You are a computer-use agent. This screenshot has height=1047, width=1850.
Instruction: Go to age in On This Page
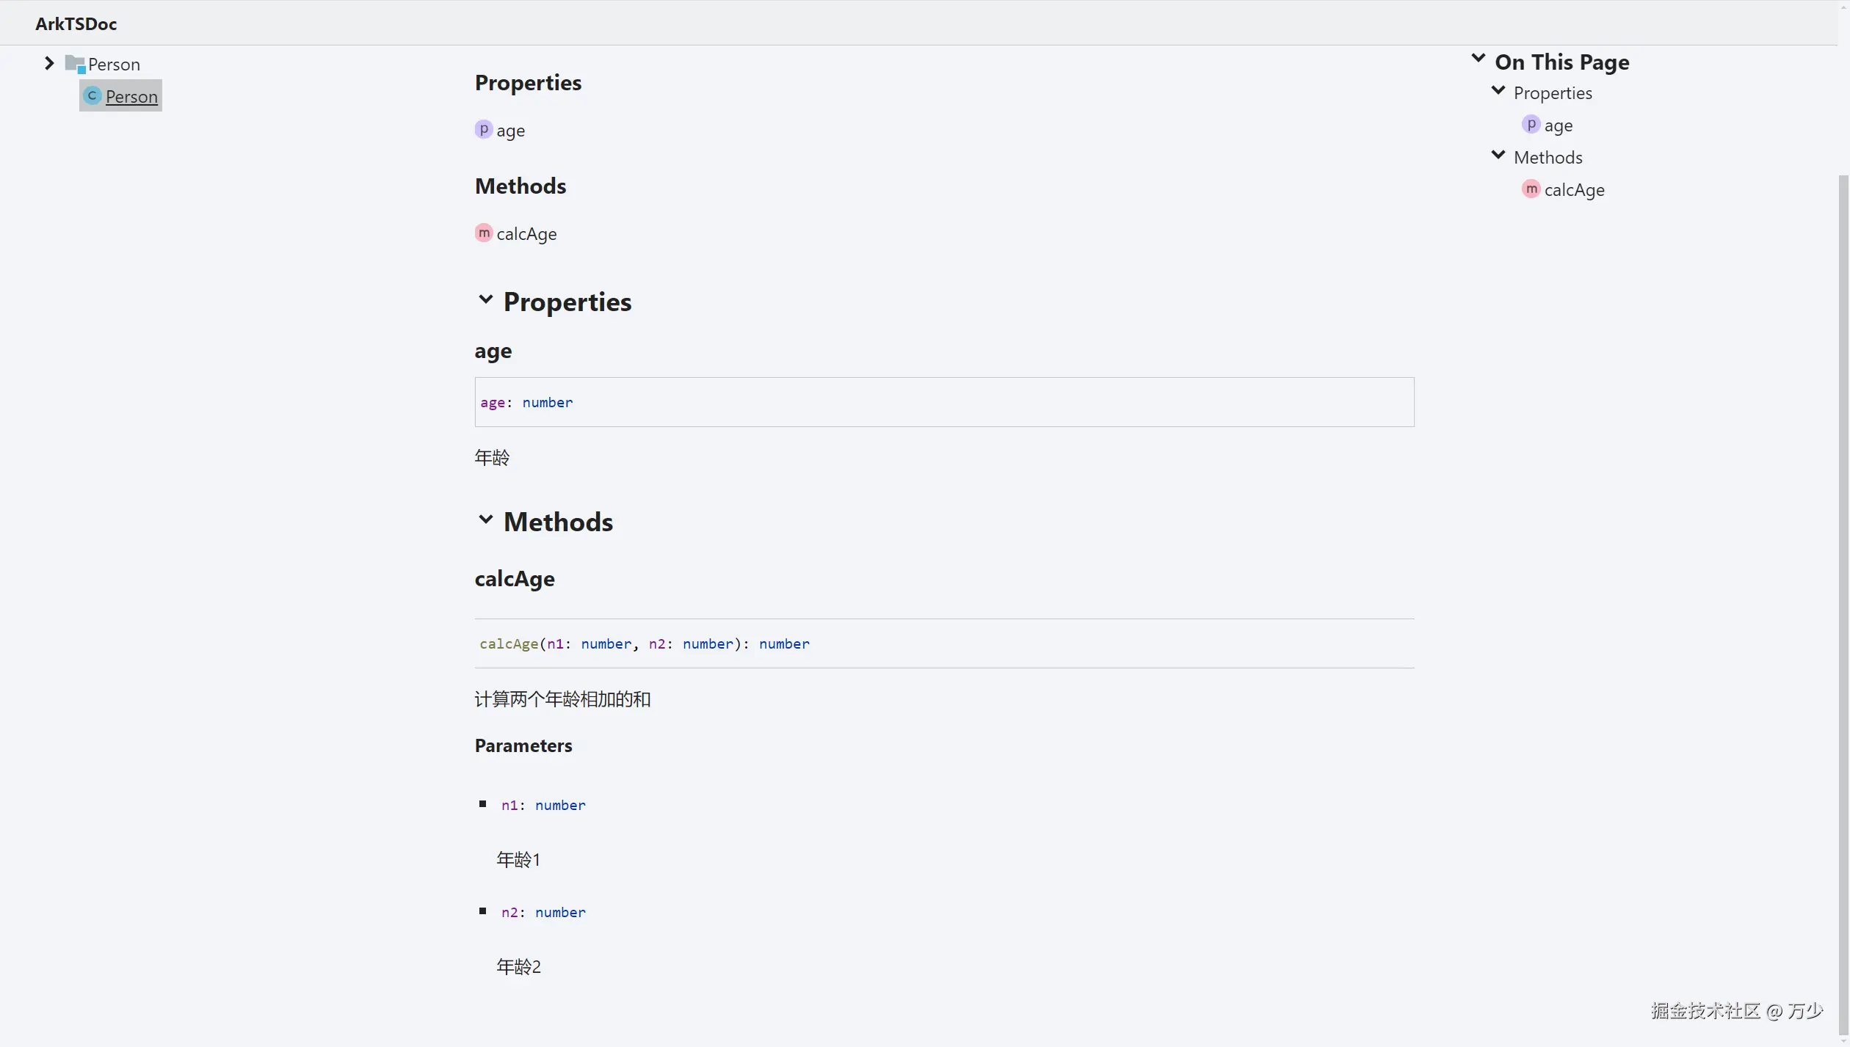[1558, 125]
